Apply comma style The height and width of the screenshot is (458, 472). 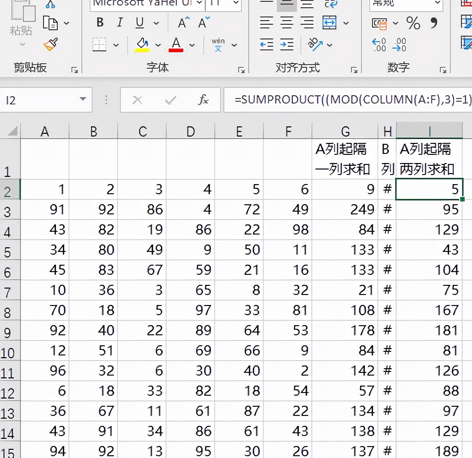434,22
